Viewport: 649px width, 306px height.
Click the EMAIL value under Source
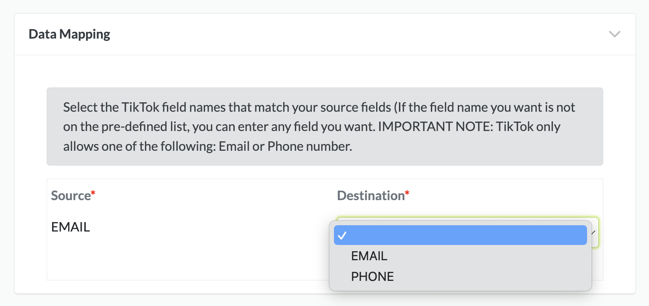point(70,227)
